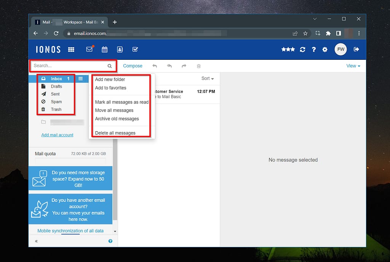Click the Delete trash toolbar icon
Viewport: 390px width, 262px height.
click(199, 66)
